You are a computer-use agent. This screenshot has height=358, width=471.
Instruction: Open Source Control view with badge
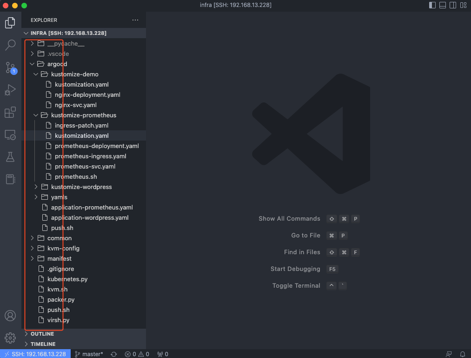coord(10,68)
